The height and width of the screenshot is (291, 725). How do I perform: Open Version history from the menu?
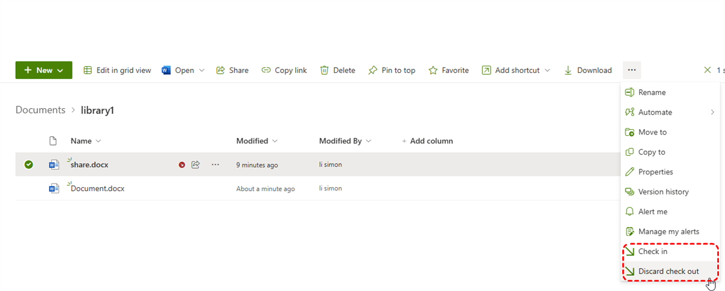click(663, 191)
